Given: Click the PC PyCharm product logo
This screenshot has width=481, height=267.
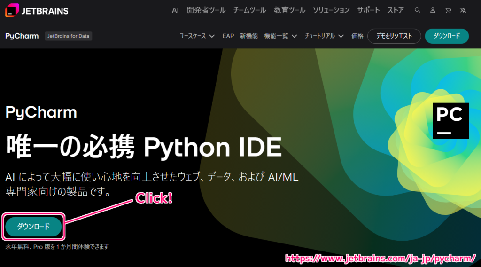Looking at the screenshot, I should 450,121.
